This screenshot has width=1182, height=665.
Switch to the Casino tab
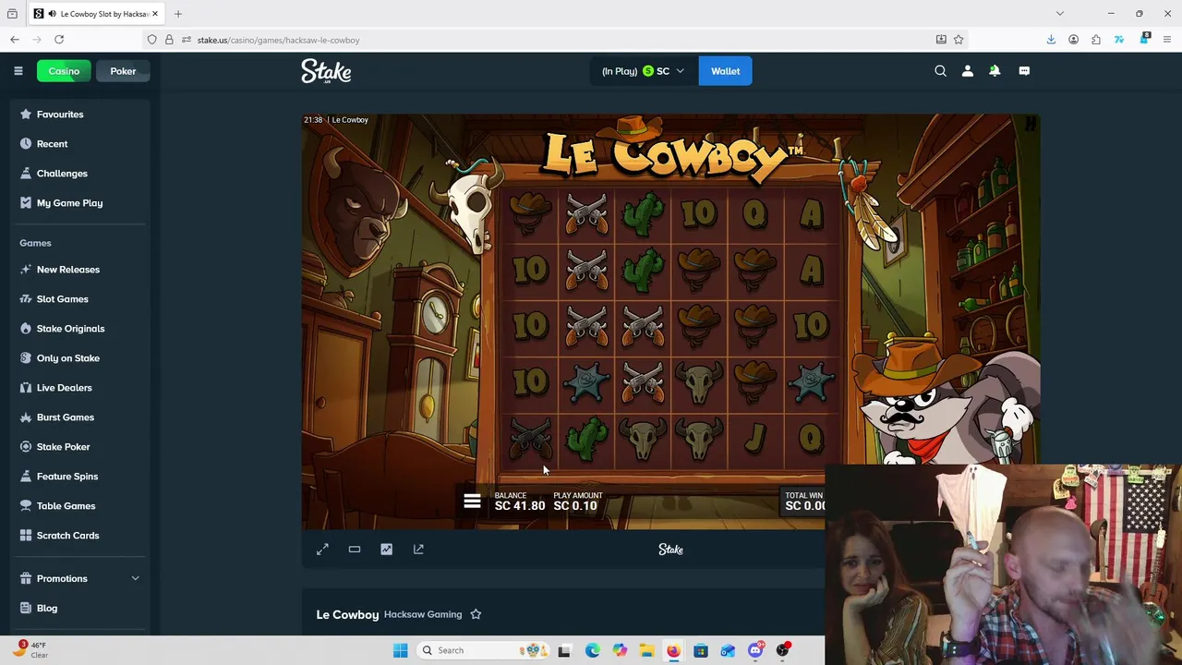pyautogui.click(x=64, y=71)
